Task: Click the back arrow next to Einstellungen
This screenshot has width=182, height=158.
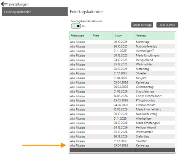Action: 4,4
